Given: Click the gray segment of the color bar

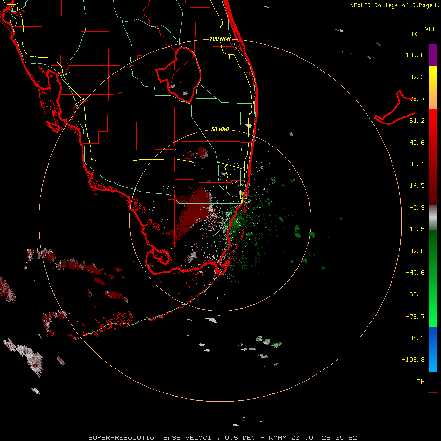Looking at the screenshot, I should (433, 218).
